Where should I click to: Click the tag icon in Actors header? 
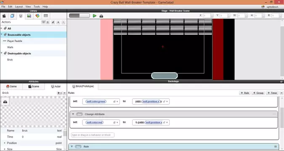[x=53, y=22]
